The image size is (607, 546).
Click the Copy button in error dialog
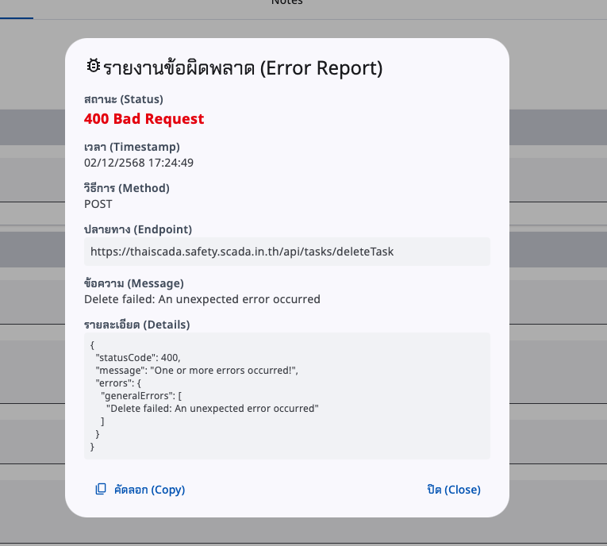[x=140, y=490]
